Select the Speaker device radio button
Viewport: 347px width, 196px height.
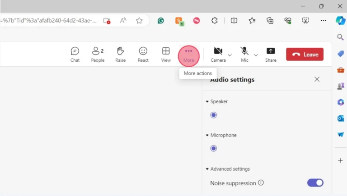click(x=214, y=115)
